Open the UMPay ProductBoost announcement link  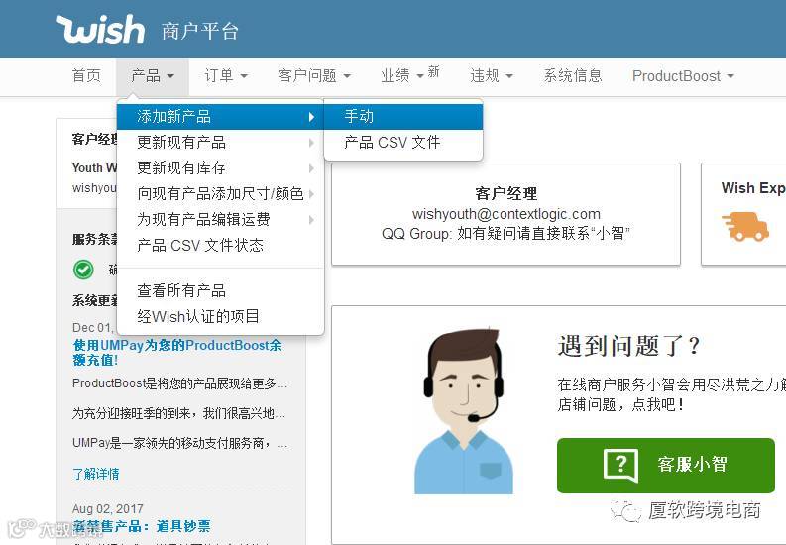click(177, 352)
